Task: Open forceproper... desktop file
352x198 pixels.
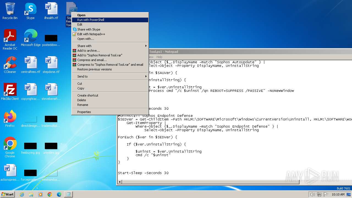Action: (31, 175)
